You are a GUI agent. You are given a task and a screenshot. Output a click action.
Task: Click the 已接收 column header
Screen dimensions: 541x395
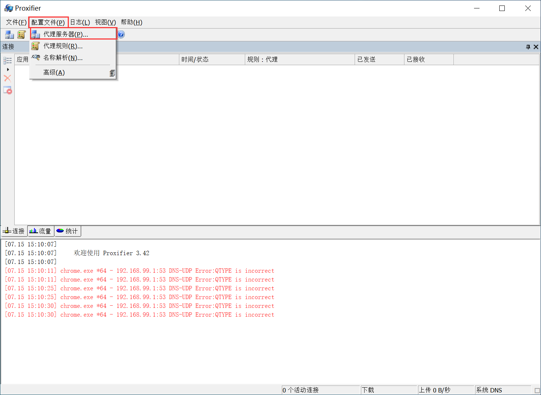tap(429, 59)
